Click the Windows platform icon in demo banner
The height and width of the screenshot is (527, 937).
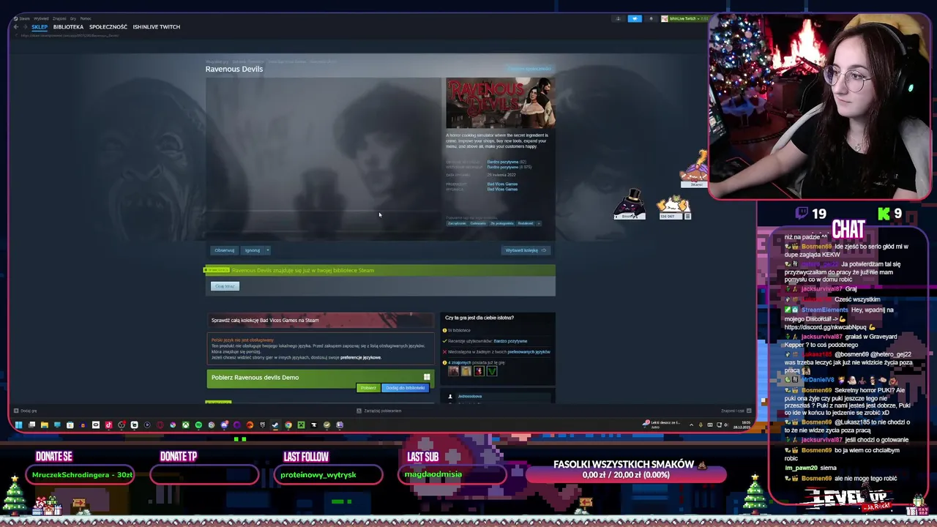click(427, 377)
